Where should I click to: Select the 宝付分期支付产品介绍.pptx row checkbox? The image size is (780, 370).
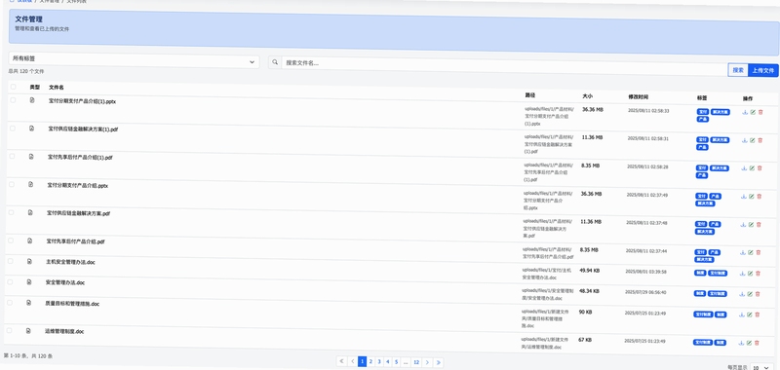click(x=11, y=184)
